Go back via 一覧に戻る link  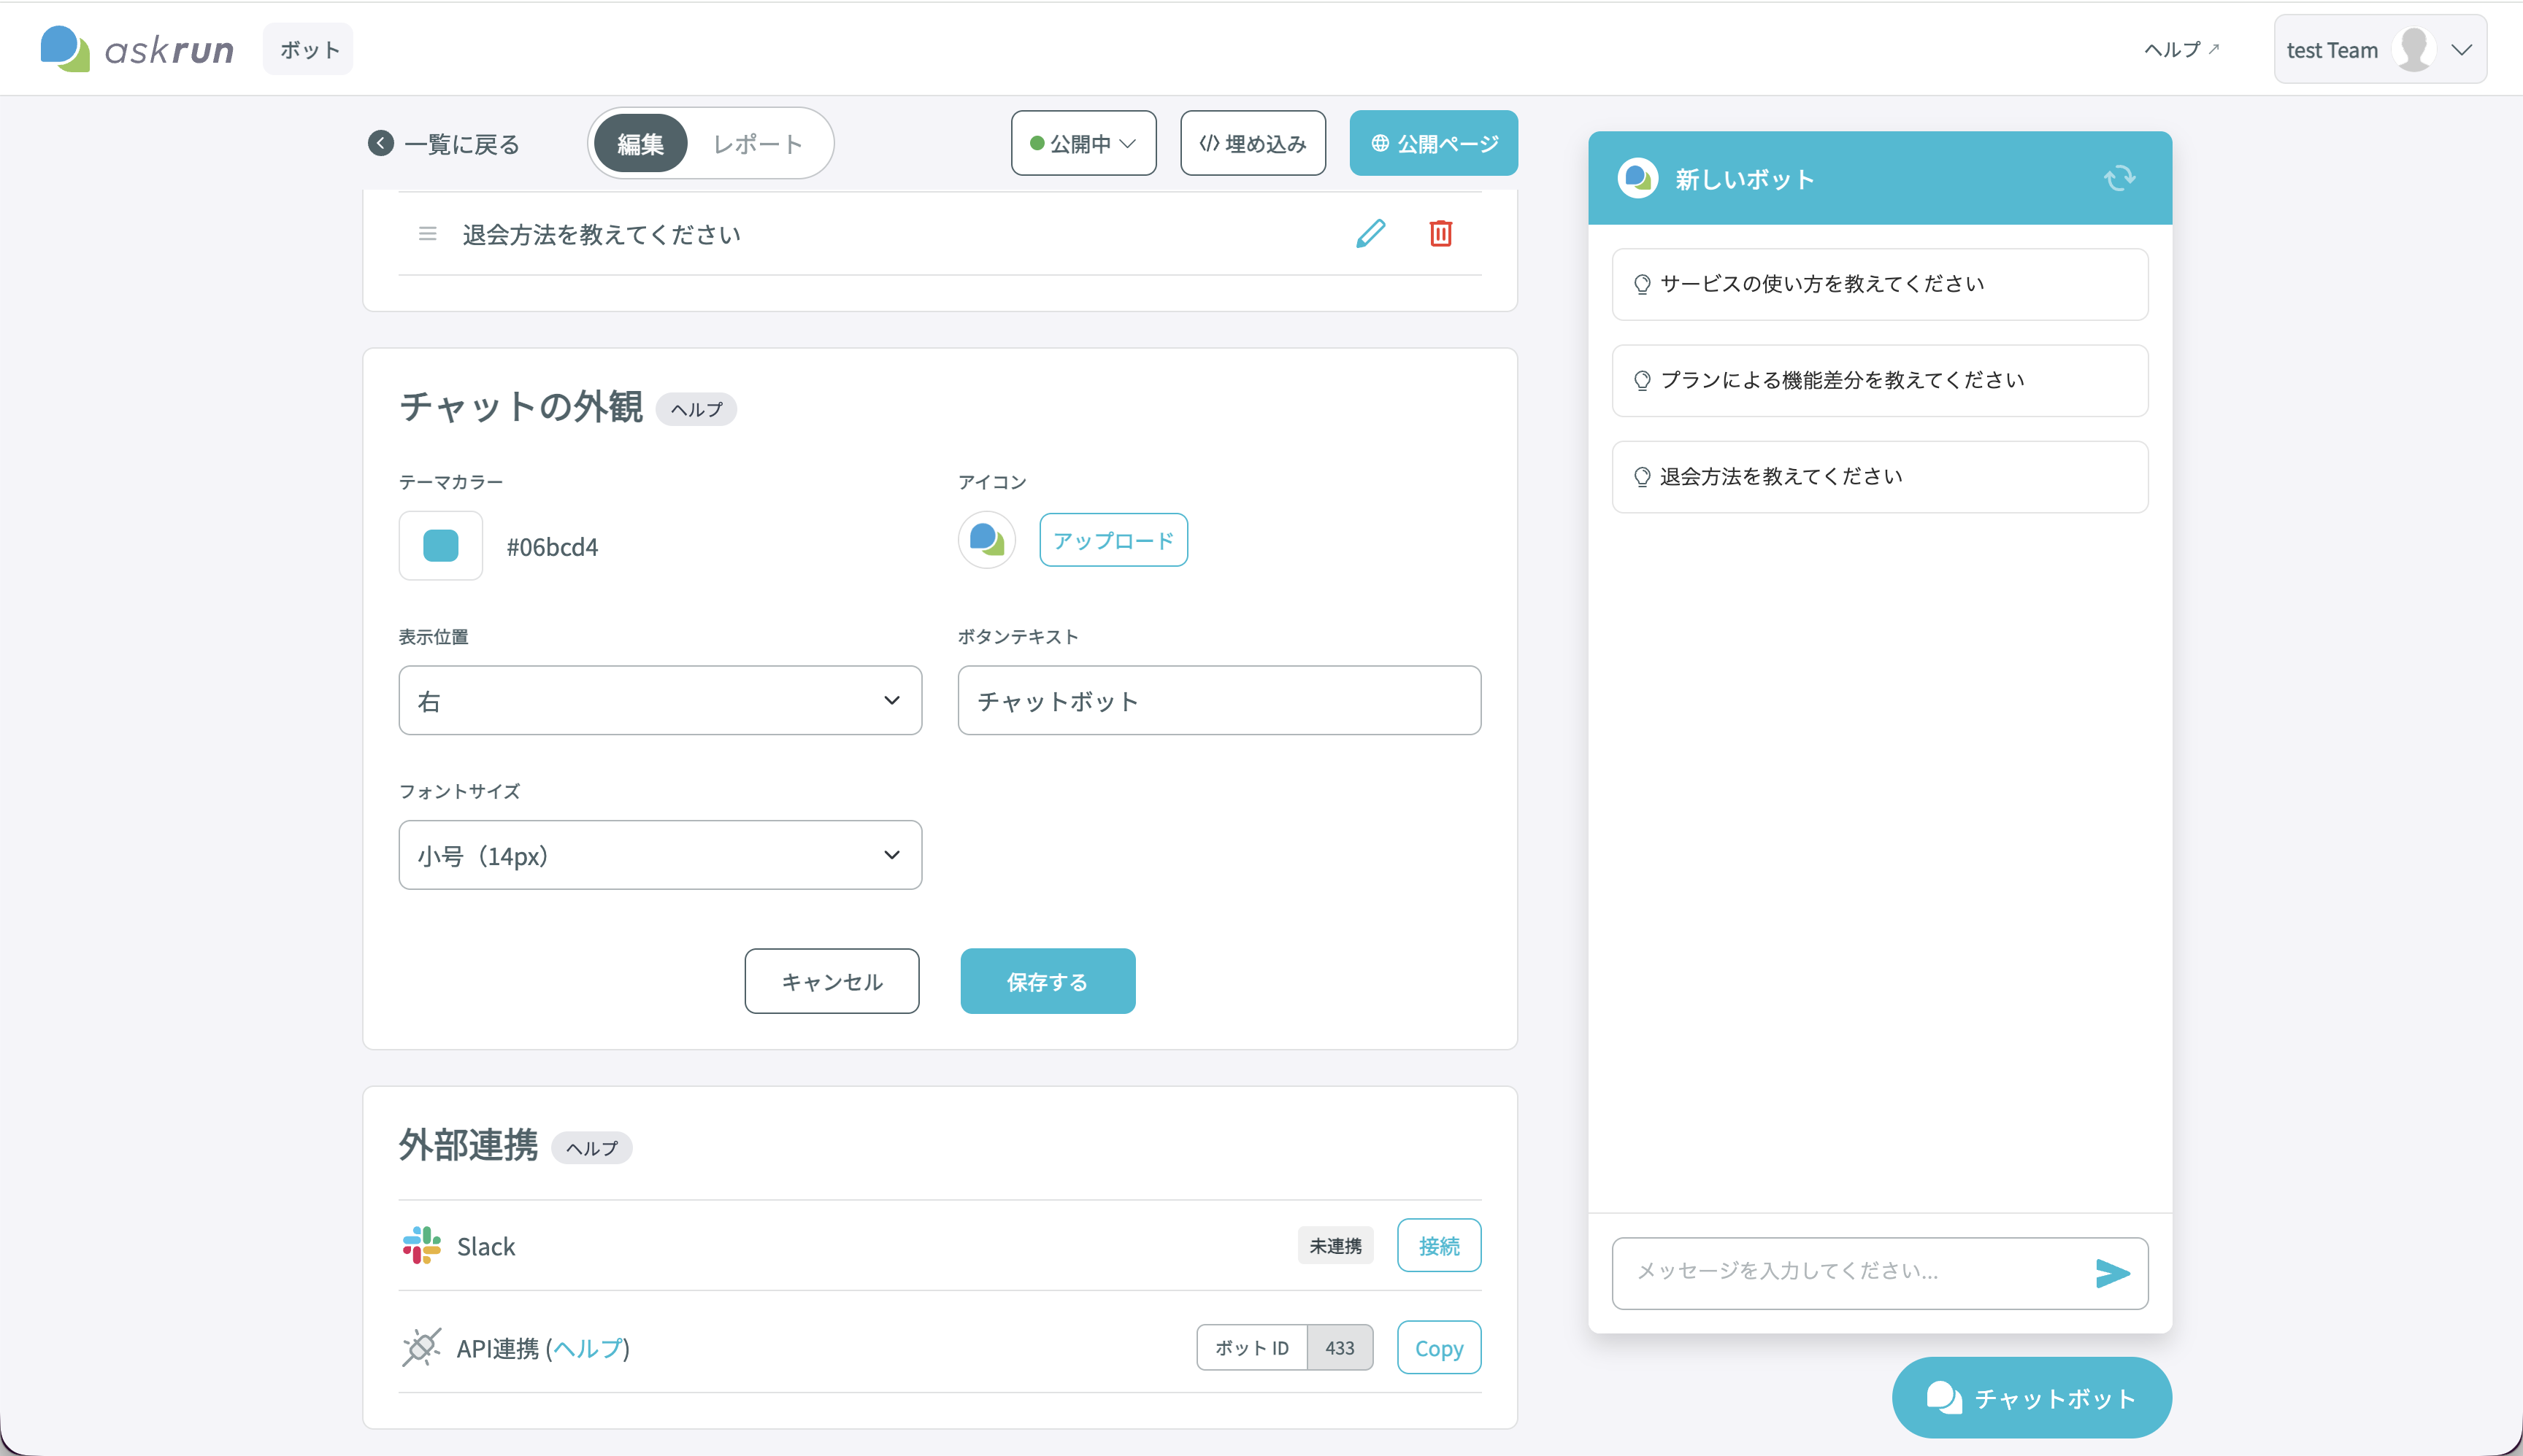click(x=445, y=143)
